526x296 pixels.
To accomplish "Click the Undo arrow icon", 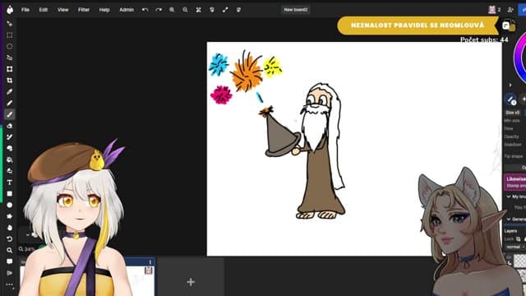I will (145, 10).
